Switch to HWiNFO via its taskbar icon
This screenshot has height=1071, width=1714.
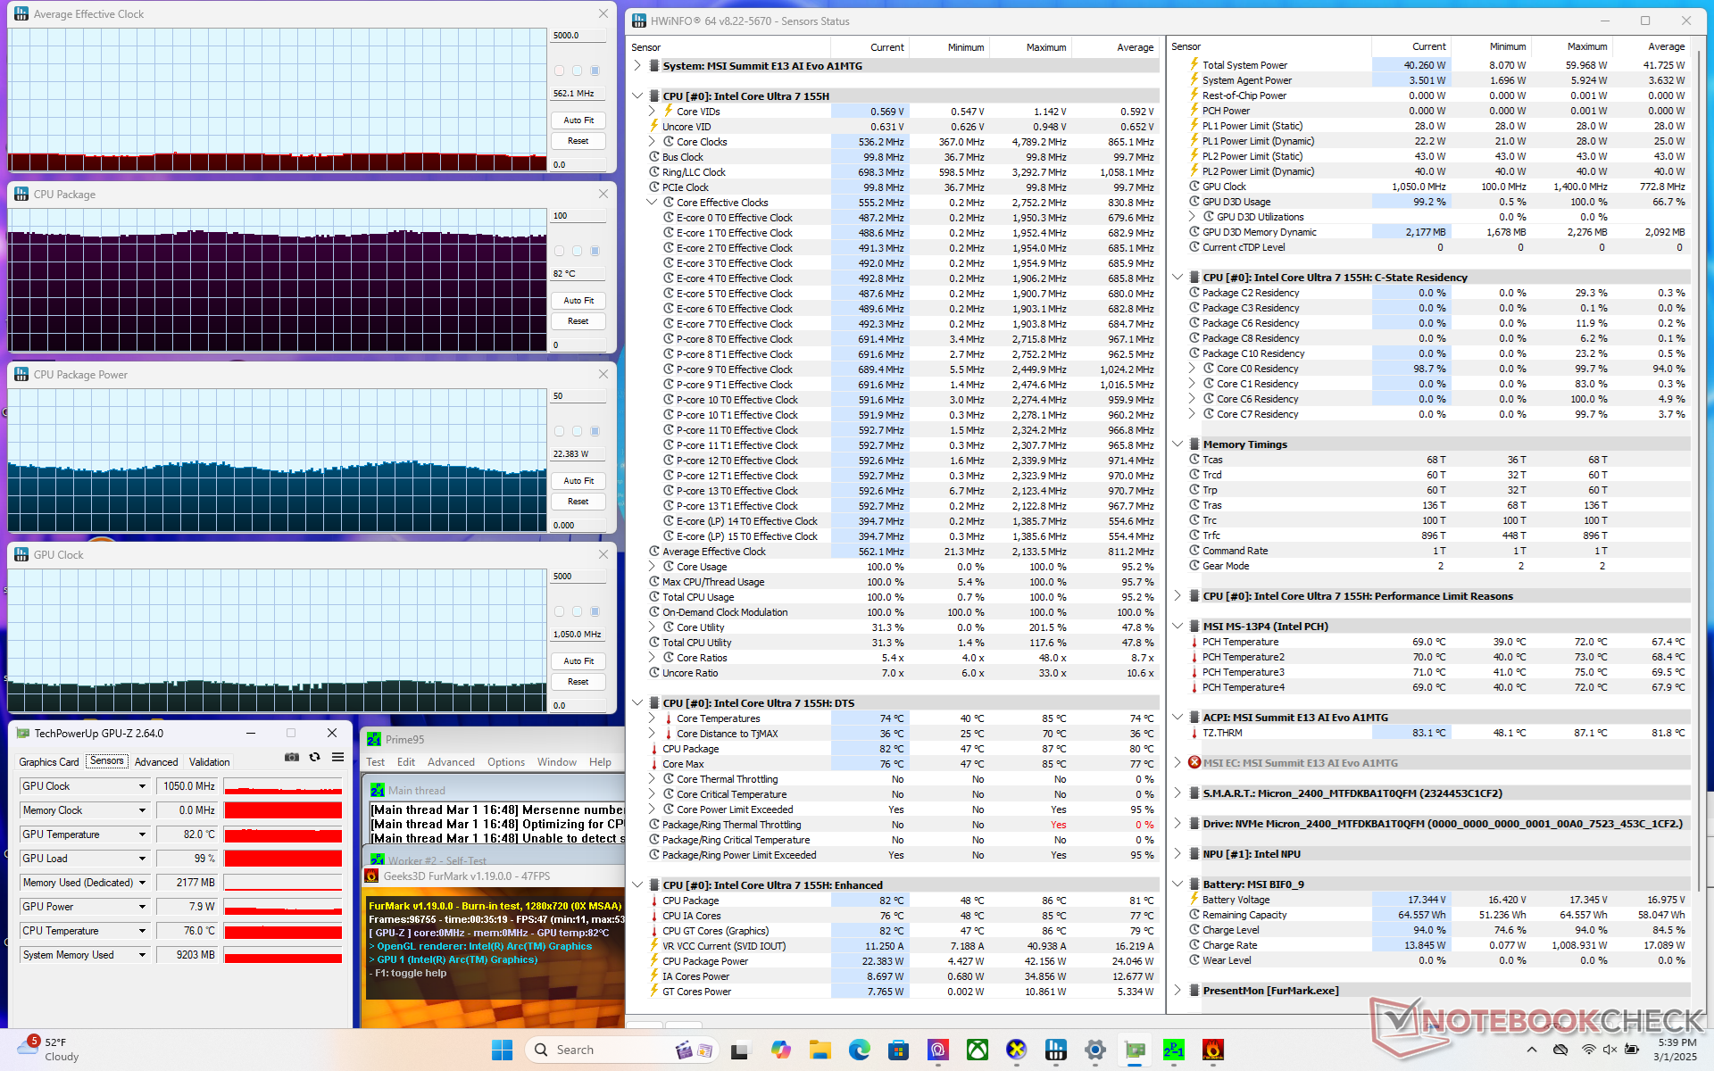pyautogui.click(x=1056, y=1050)
